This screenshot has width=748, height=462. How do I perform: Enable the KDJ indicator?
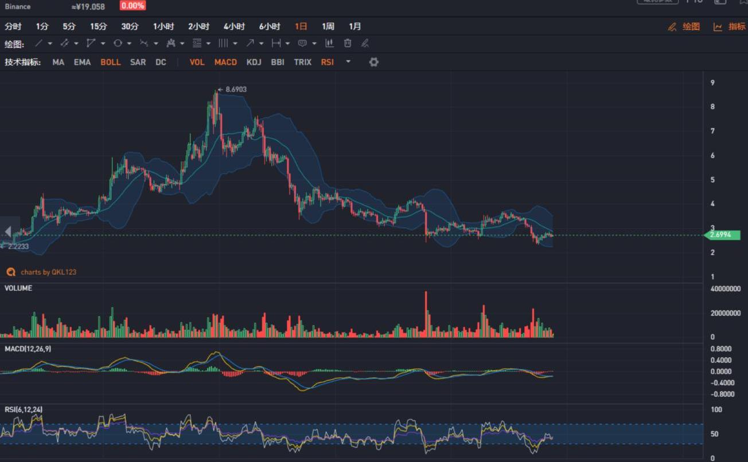pos(254,62)
